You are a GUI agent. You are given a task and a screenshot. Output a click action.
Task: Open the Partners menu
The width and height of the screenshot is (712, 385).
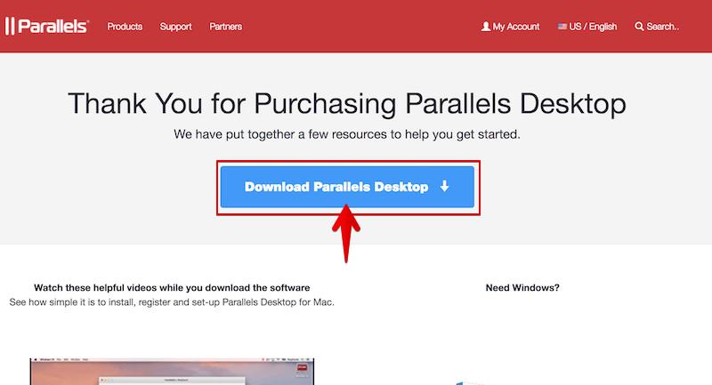(x=226, y=27)
